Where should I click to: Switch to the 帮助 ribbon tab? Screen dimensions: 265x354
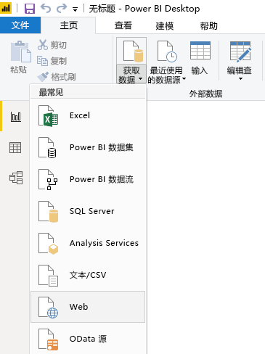[x=208, y=25]
